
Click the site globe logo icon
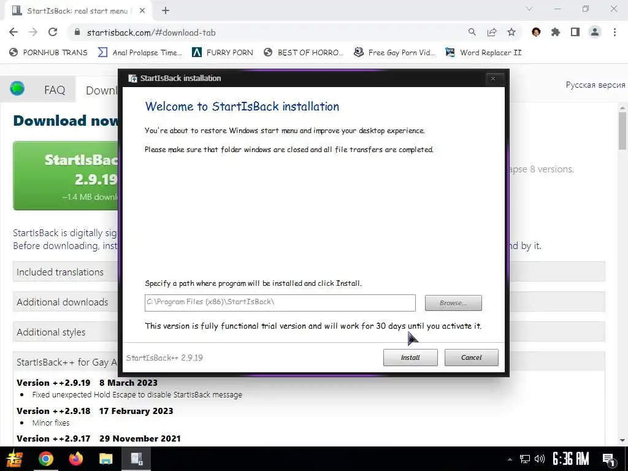pos(17,88)
